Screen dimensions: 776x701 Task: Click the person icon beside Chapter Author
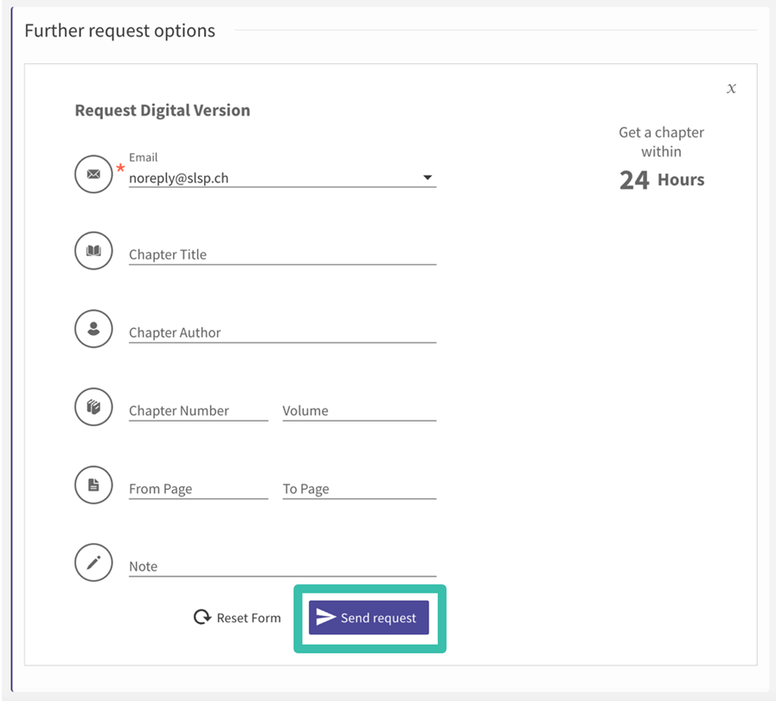click(x=93, y=329)
